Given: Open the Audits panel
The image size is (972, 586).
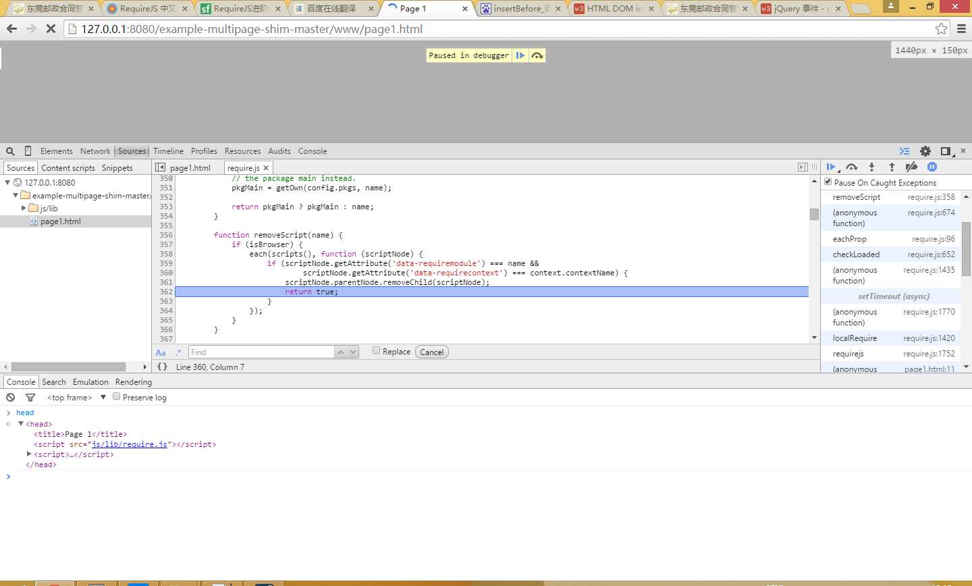Looking at the screenshot, I should [x=279, y=151].
